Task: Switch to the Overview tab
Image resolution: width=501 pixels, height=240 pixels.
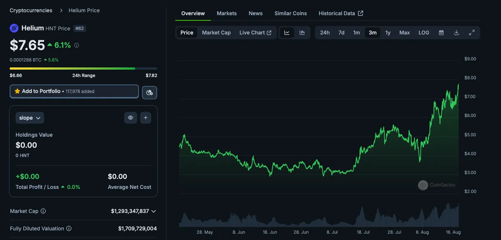Action: pyautogui.click(x=193, y=13)
